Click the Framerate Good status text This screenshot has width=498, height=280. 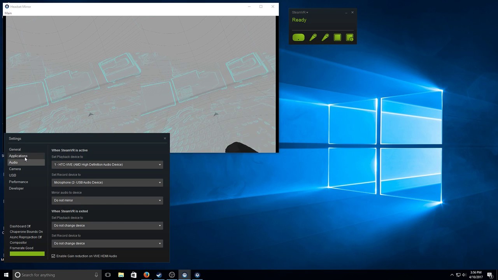point(21,248)
